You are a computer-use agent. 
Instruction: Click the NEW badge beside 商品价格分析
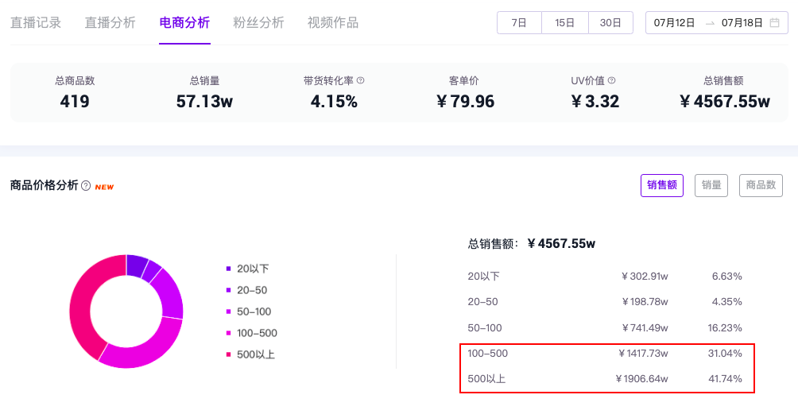[104, 187]
